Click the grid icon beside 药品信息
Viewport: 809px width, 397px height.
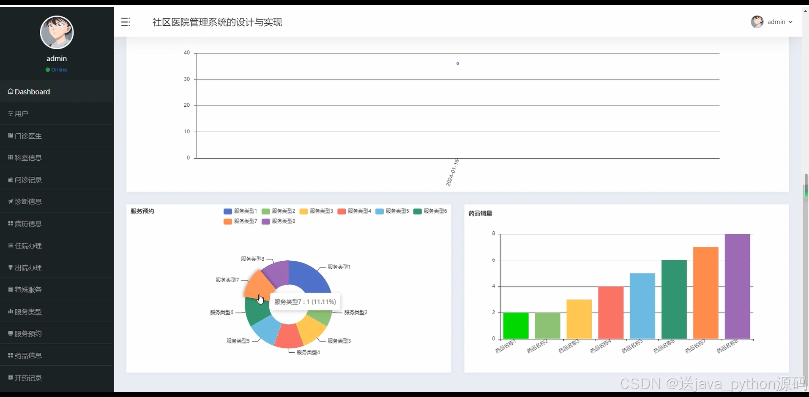click(11, 355)
